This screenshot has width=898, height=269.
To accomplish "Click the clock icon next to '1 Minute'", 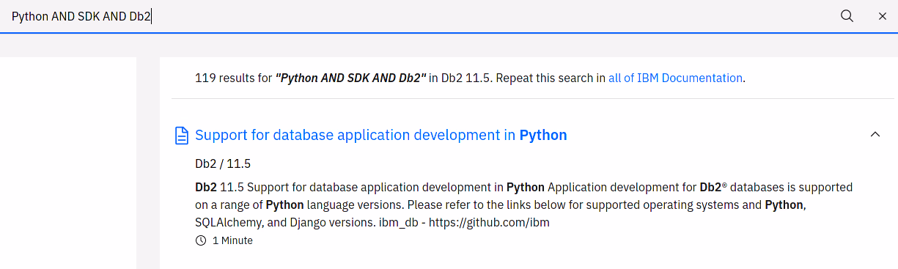I will point(201,240).
